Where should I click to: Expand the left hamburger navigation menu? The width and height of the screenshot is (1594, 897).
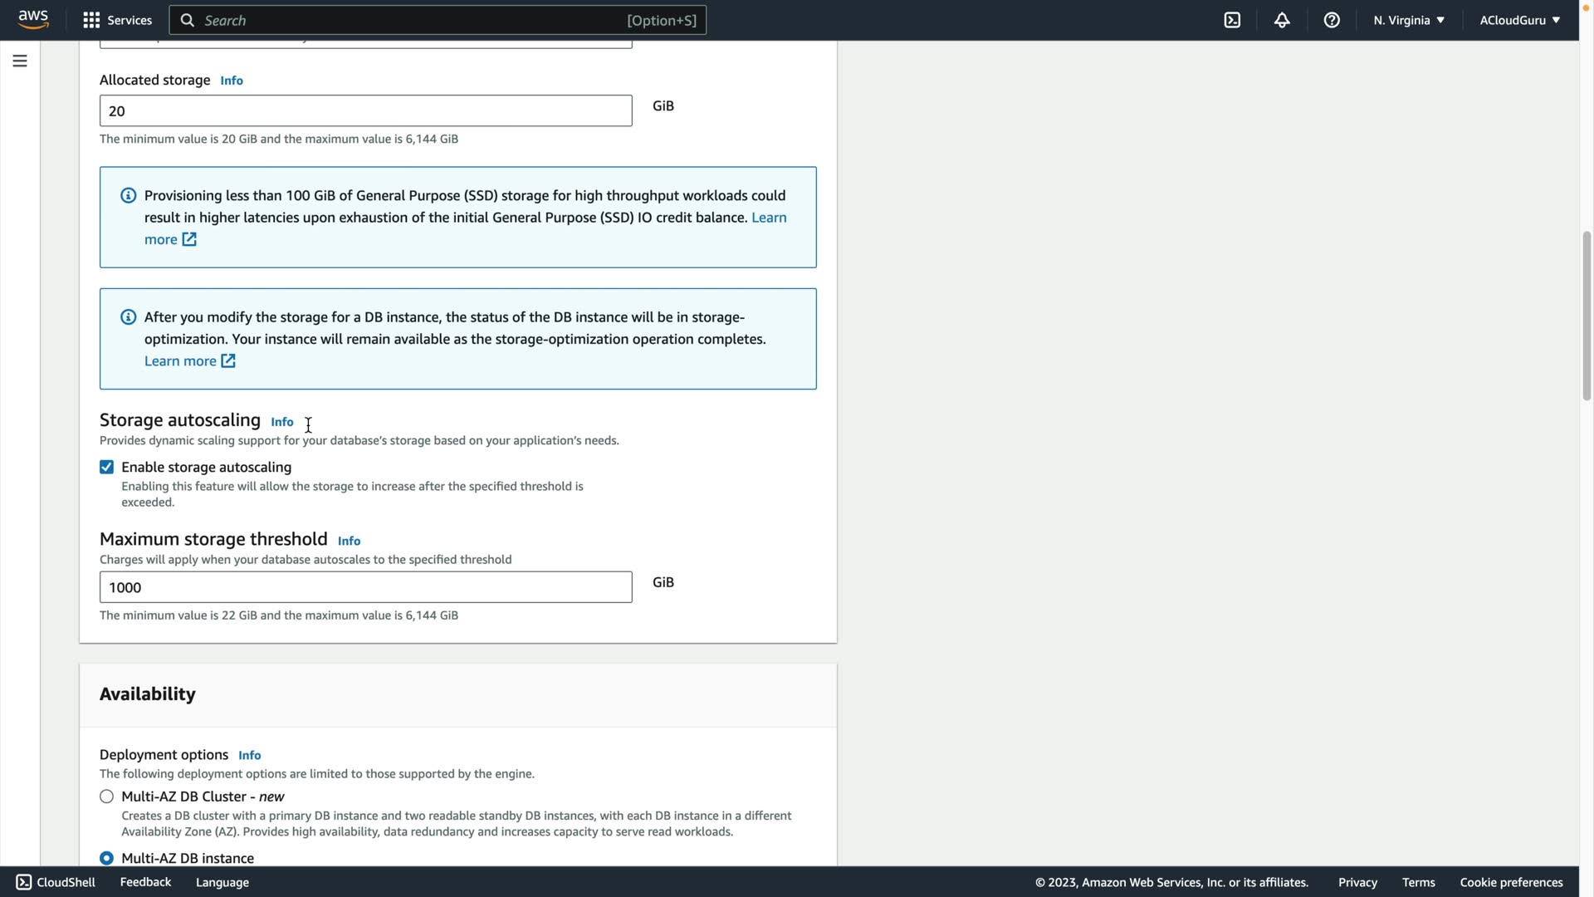[x=20, y=61]
